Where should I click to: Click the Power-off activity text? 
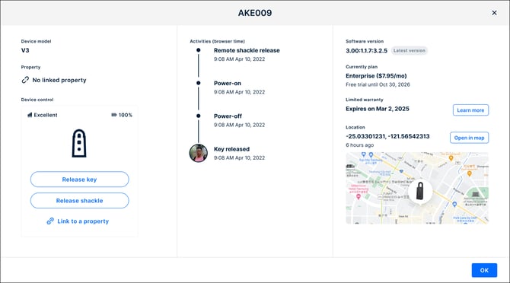228,116
